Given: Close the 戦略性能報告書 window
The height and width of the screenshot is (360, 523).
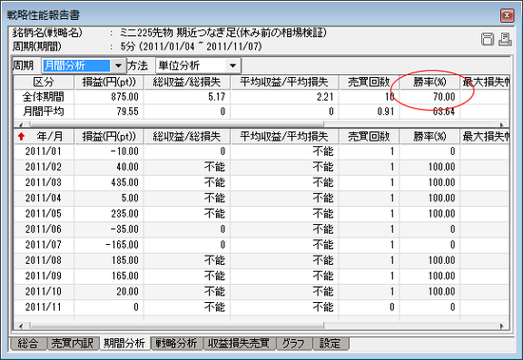Looking at the screenshot, I should pyautogui.click(x=507, y=15).
